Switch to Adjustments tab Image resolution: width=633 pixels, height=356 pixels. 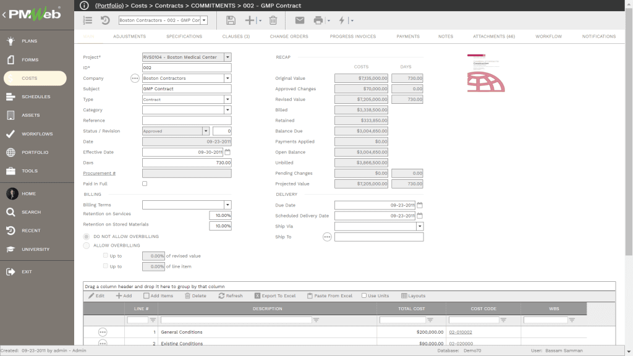pos(130,36)
